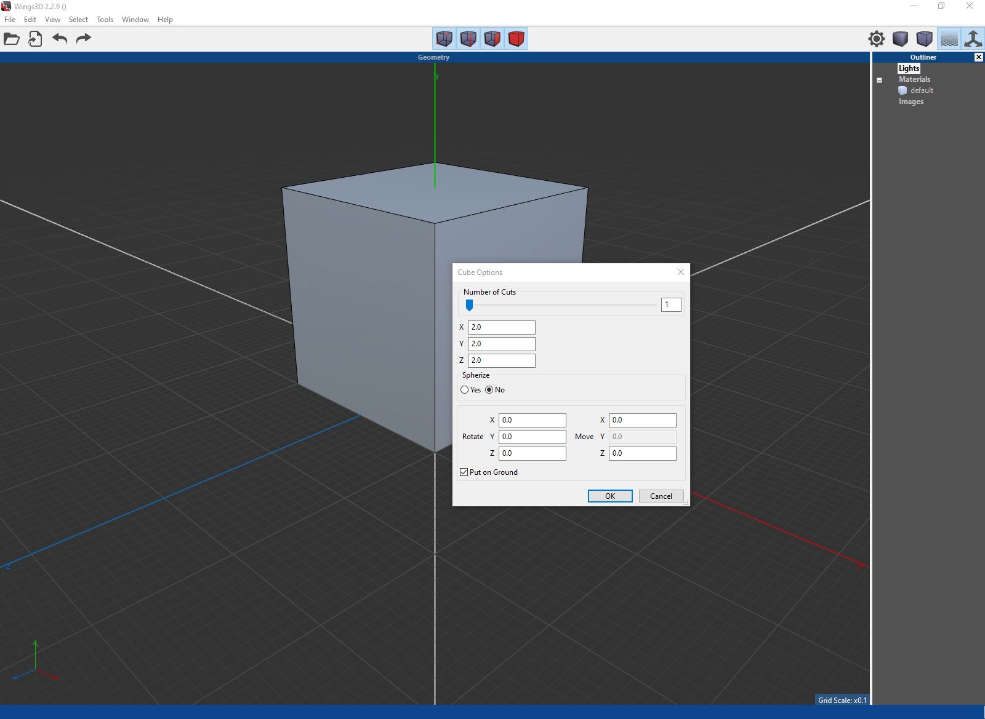Click the cube X size field
985x719 pixels.
pos(502,327)
